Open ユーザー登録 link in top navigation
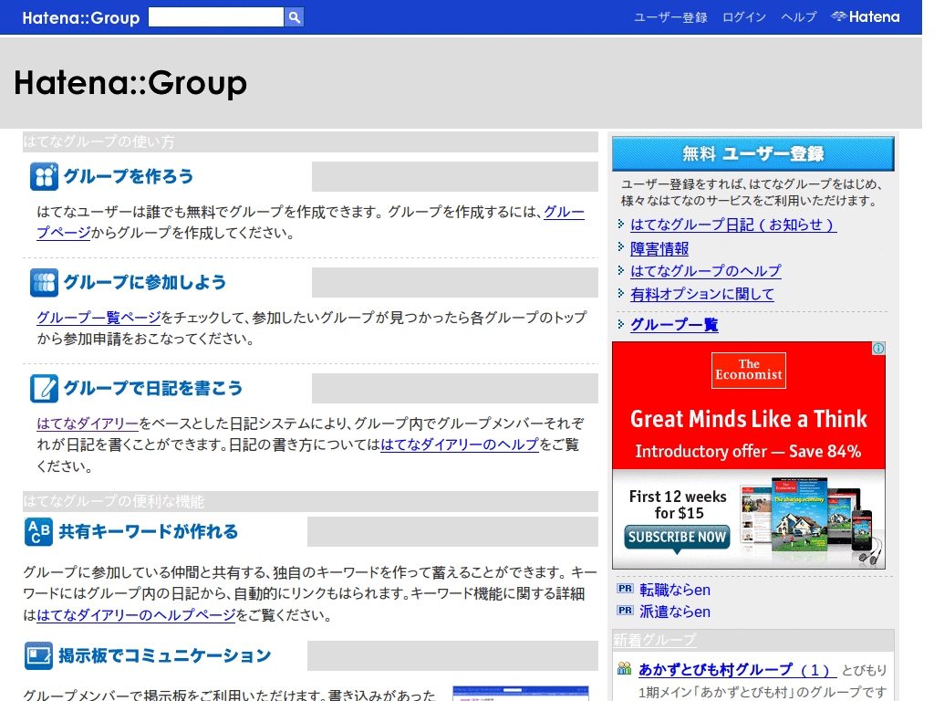This screenshot has width=934, height=701. pyautogui.click(x=670, y=17)
